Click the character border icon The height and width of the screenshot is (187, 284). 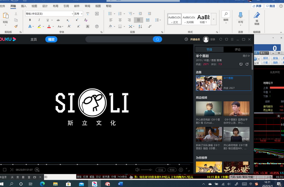97,14
